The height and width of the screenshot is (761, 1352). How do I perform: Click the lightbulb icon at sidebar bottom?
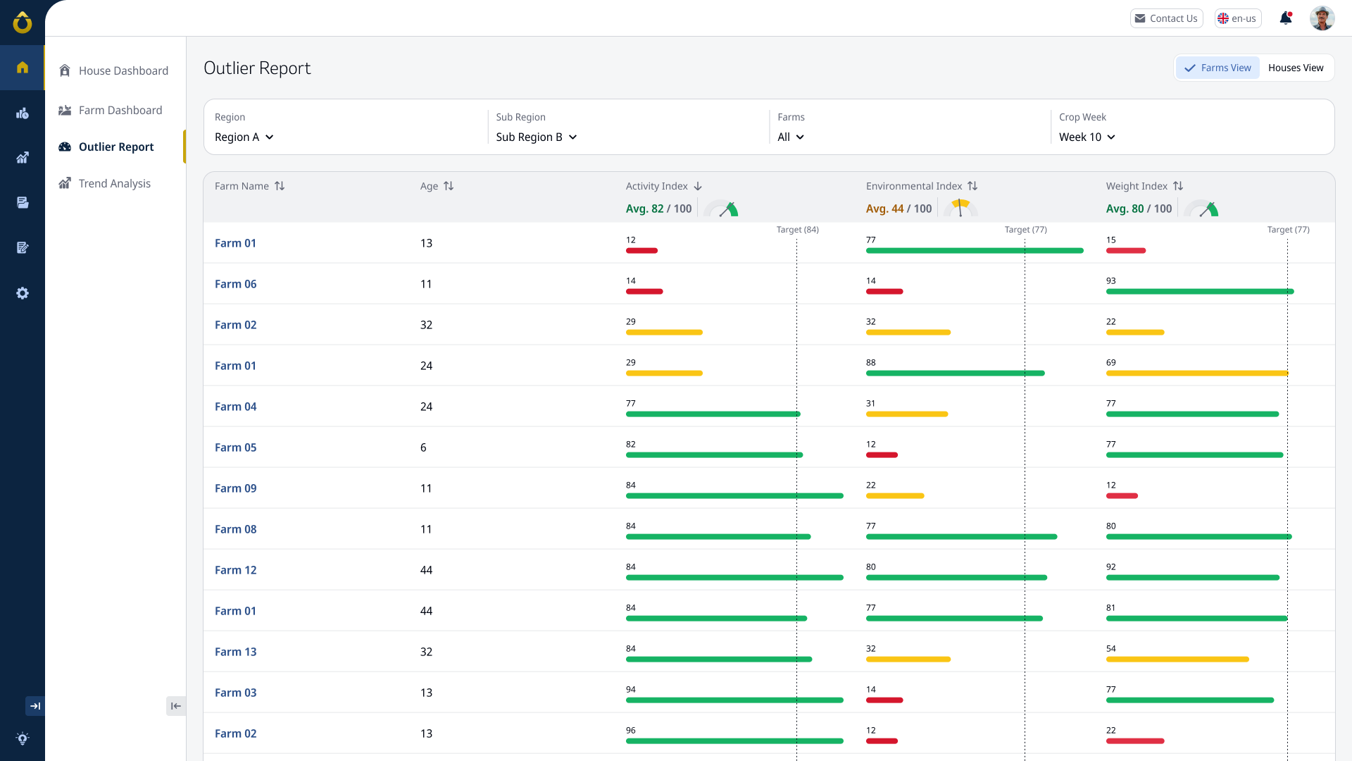[x=23, y=738]
